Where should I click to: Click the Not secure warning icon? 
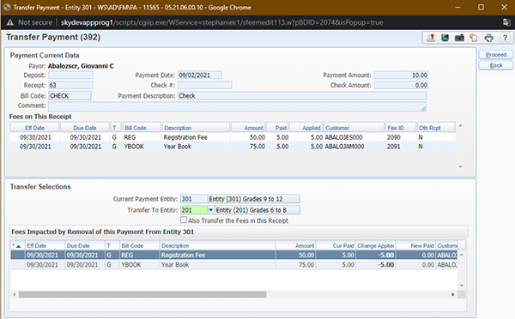click(10, 22)
